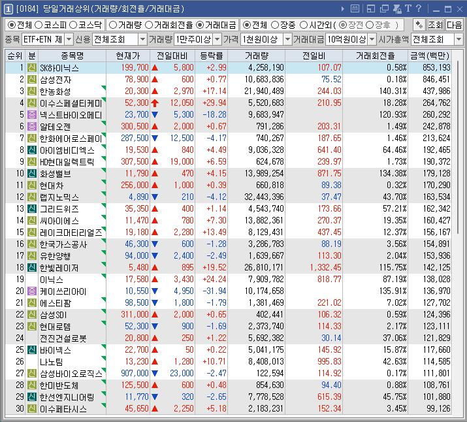Image resolution: width=467 pixels, height=422 pixels.
Task: Open the 종목 ETF+ETN 제 dropdown
Action: [x=69, y=39]
